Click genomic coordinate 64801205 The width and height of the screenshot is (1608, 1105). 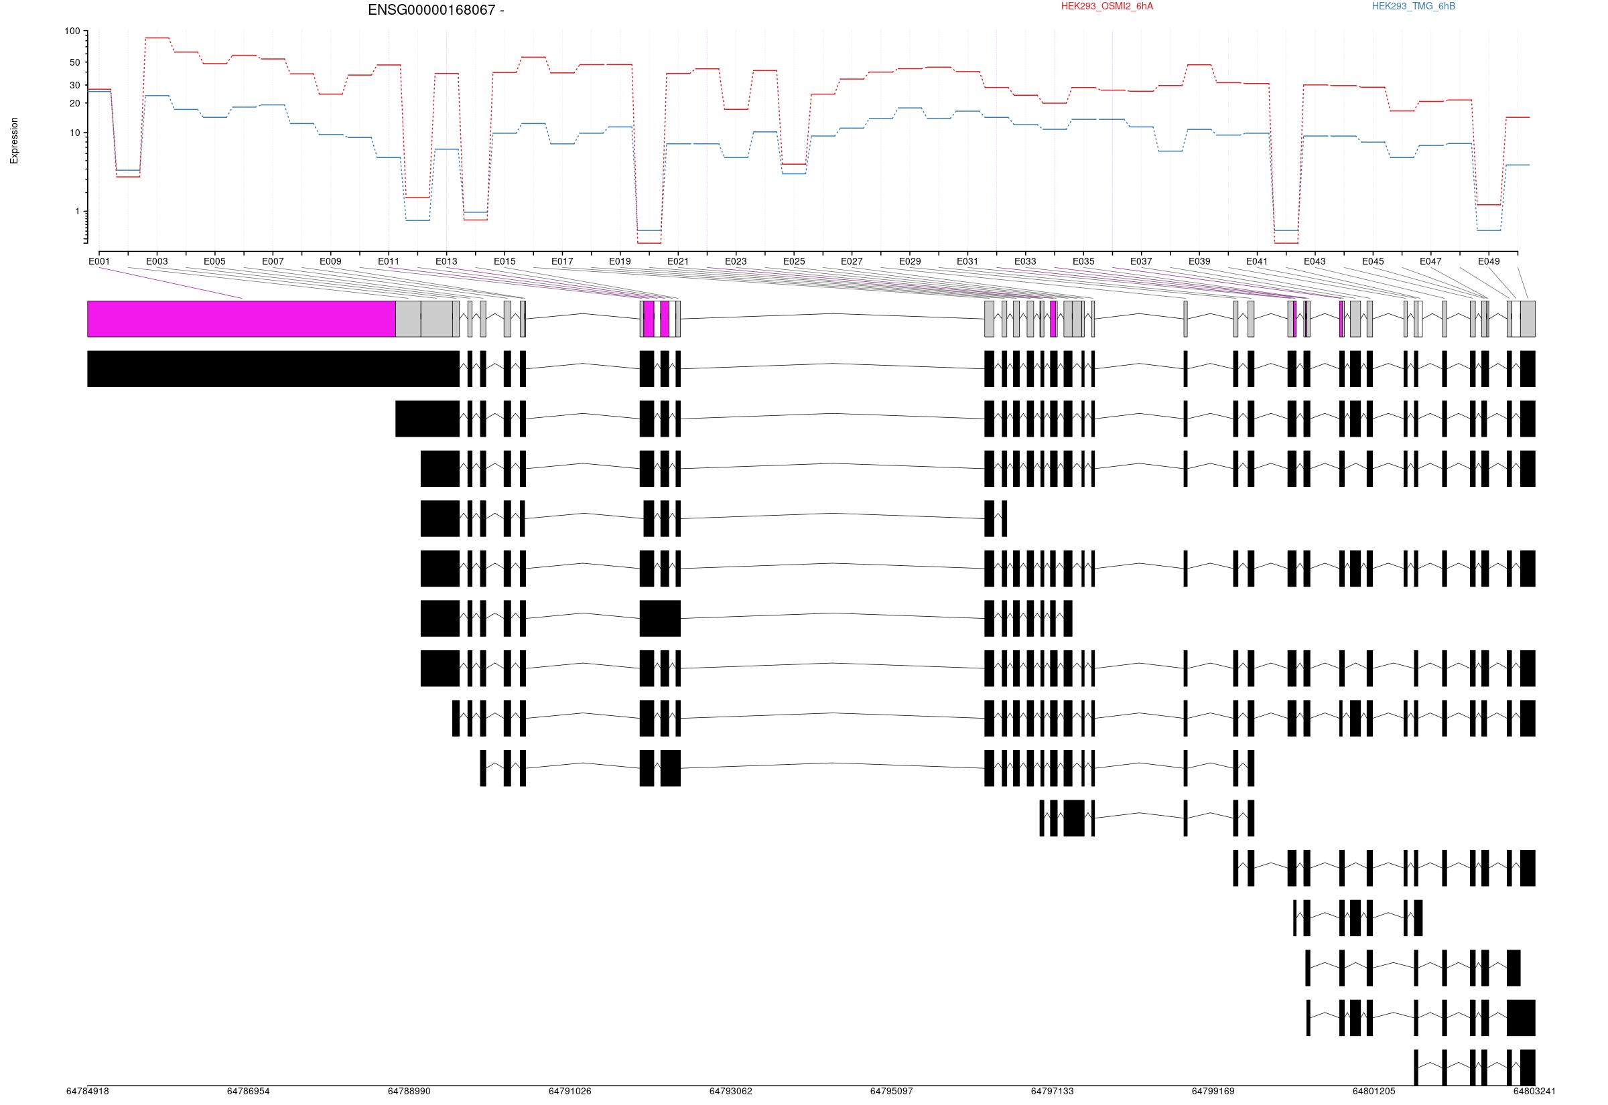1374,1091
